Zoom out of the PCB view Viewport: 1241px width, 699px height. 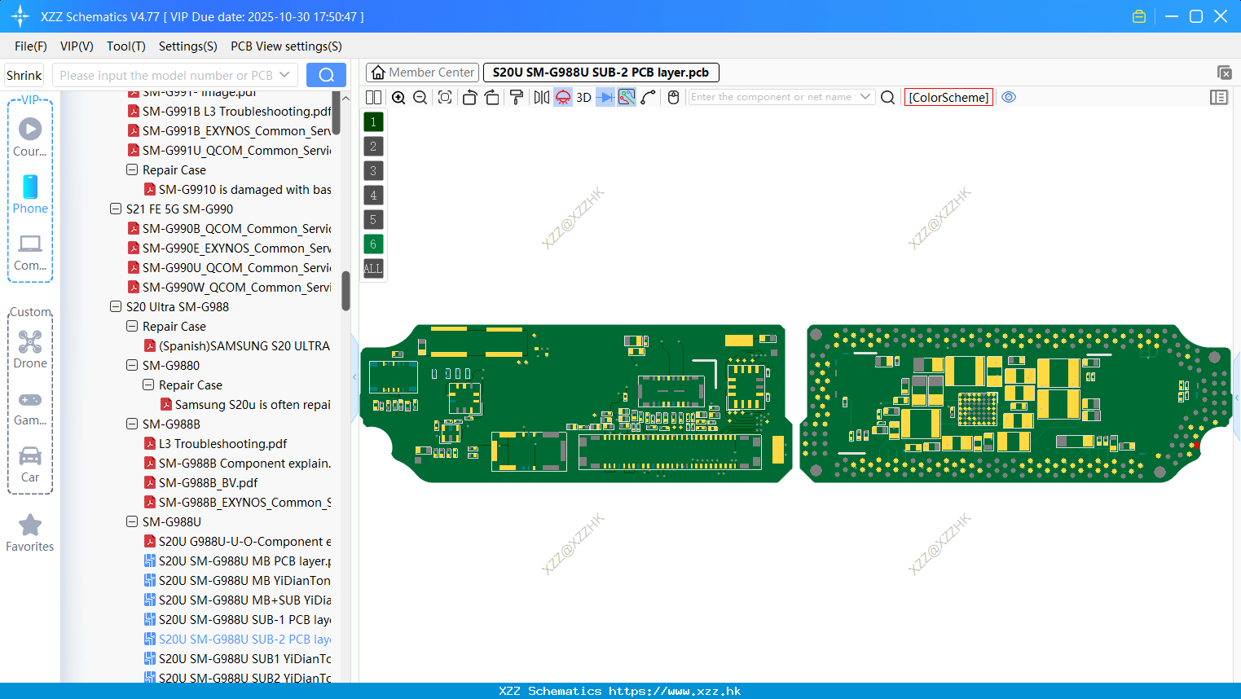pos(420,97)
